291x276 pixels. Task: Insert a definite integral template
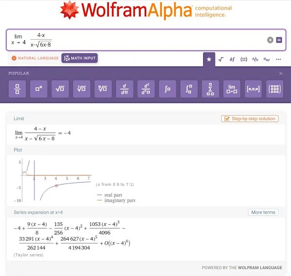coord(189,89)
